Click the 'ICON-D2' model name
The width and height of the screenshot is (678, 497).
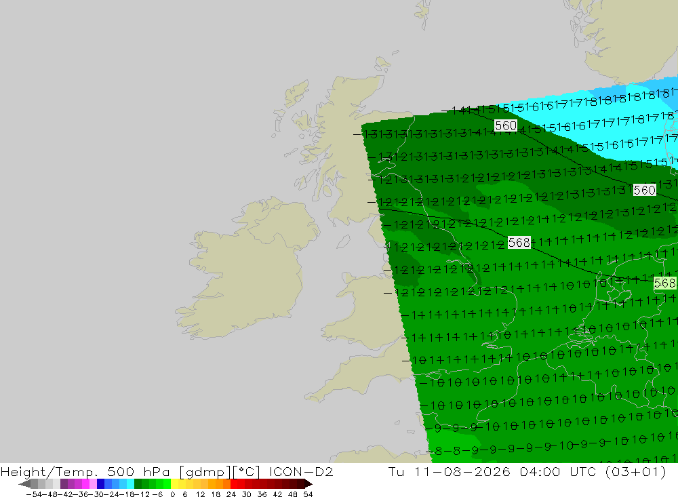tap(301, 471)
